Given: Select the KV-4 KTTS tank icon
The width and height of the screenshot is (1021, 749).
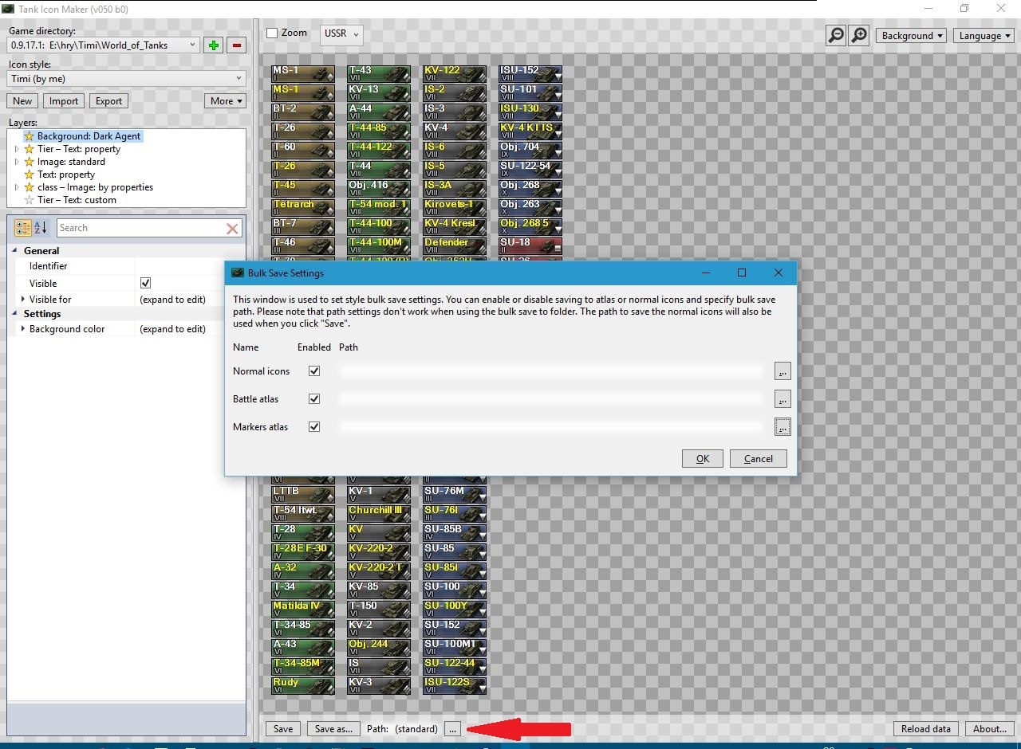Looking at the screenshot, I should pos(530,131).
